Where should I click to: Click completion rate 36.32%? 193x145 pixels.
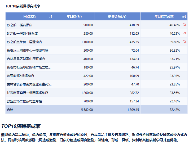(175, 51)
